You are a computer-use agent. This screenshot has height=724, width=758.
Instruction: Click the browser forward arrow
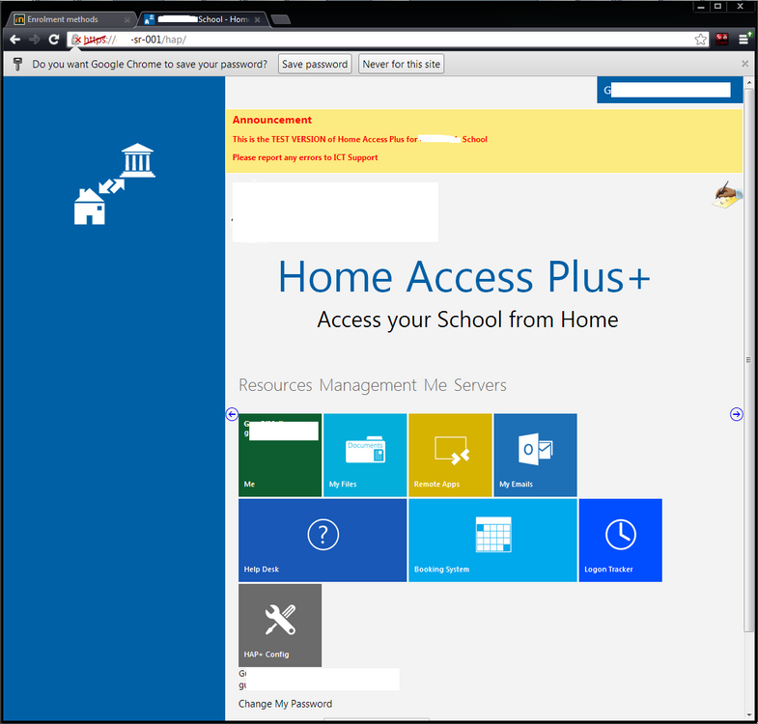point(35,40)
